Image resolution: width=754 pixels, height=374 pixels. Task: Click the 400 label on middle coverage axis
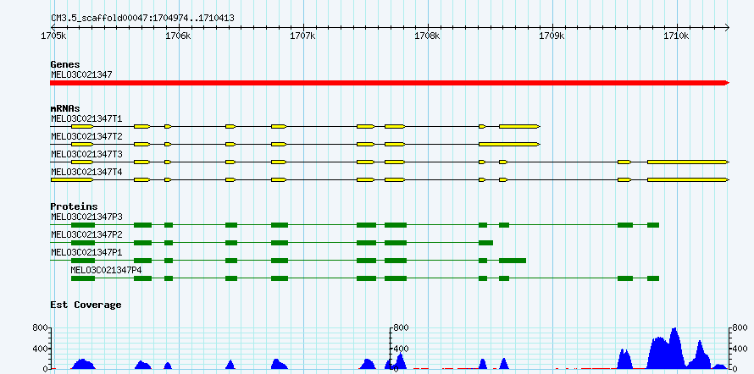click(401, 349)
